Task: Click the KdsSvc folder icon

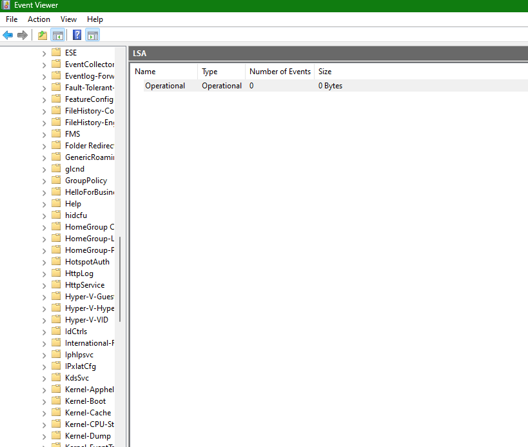Action: coord(56,377)
